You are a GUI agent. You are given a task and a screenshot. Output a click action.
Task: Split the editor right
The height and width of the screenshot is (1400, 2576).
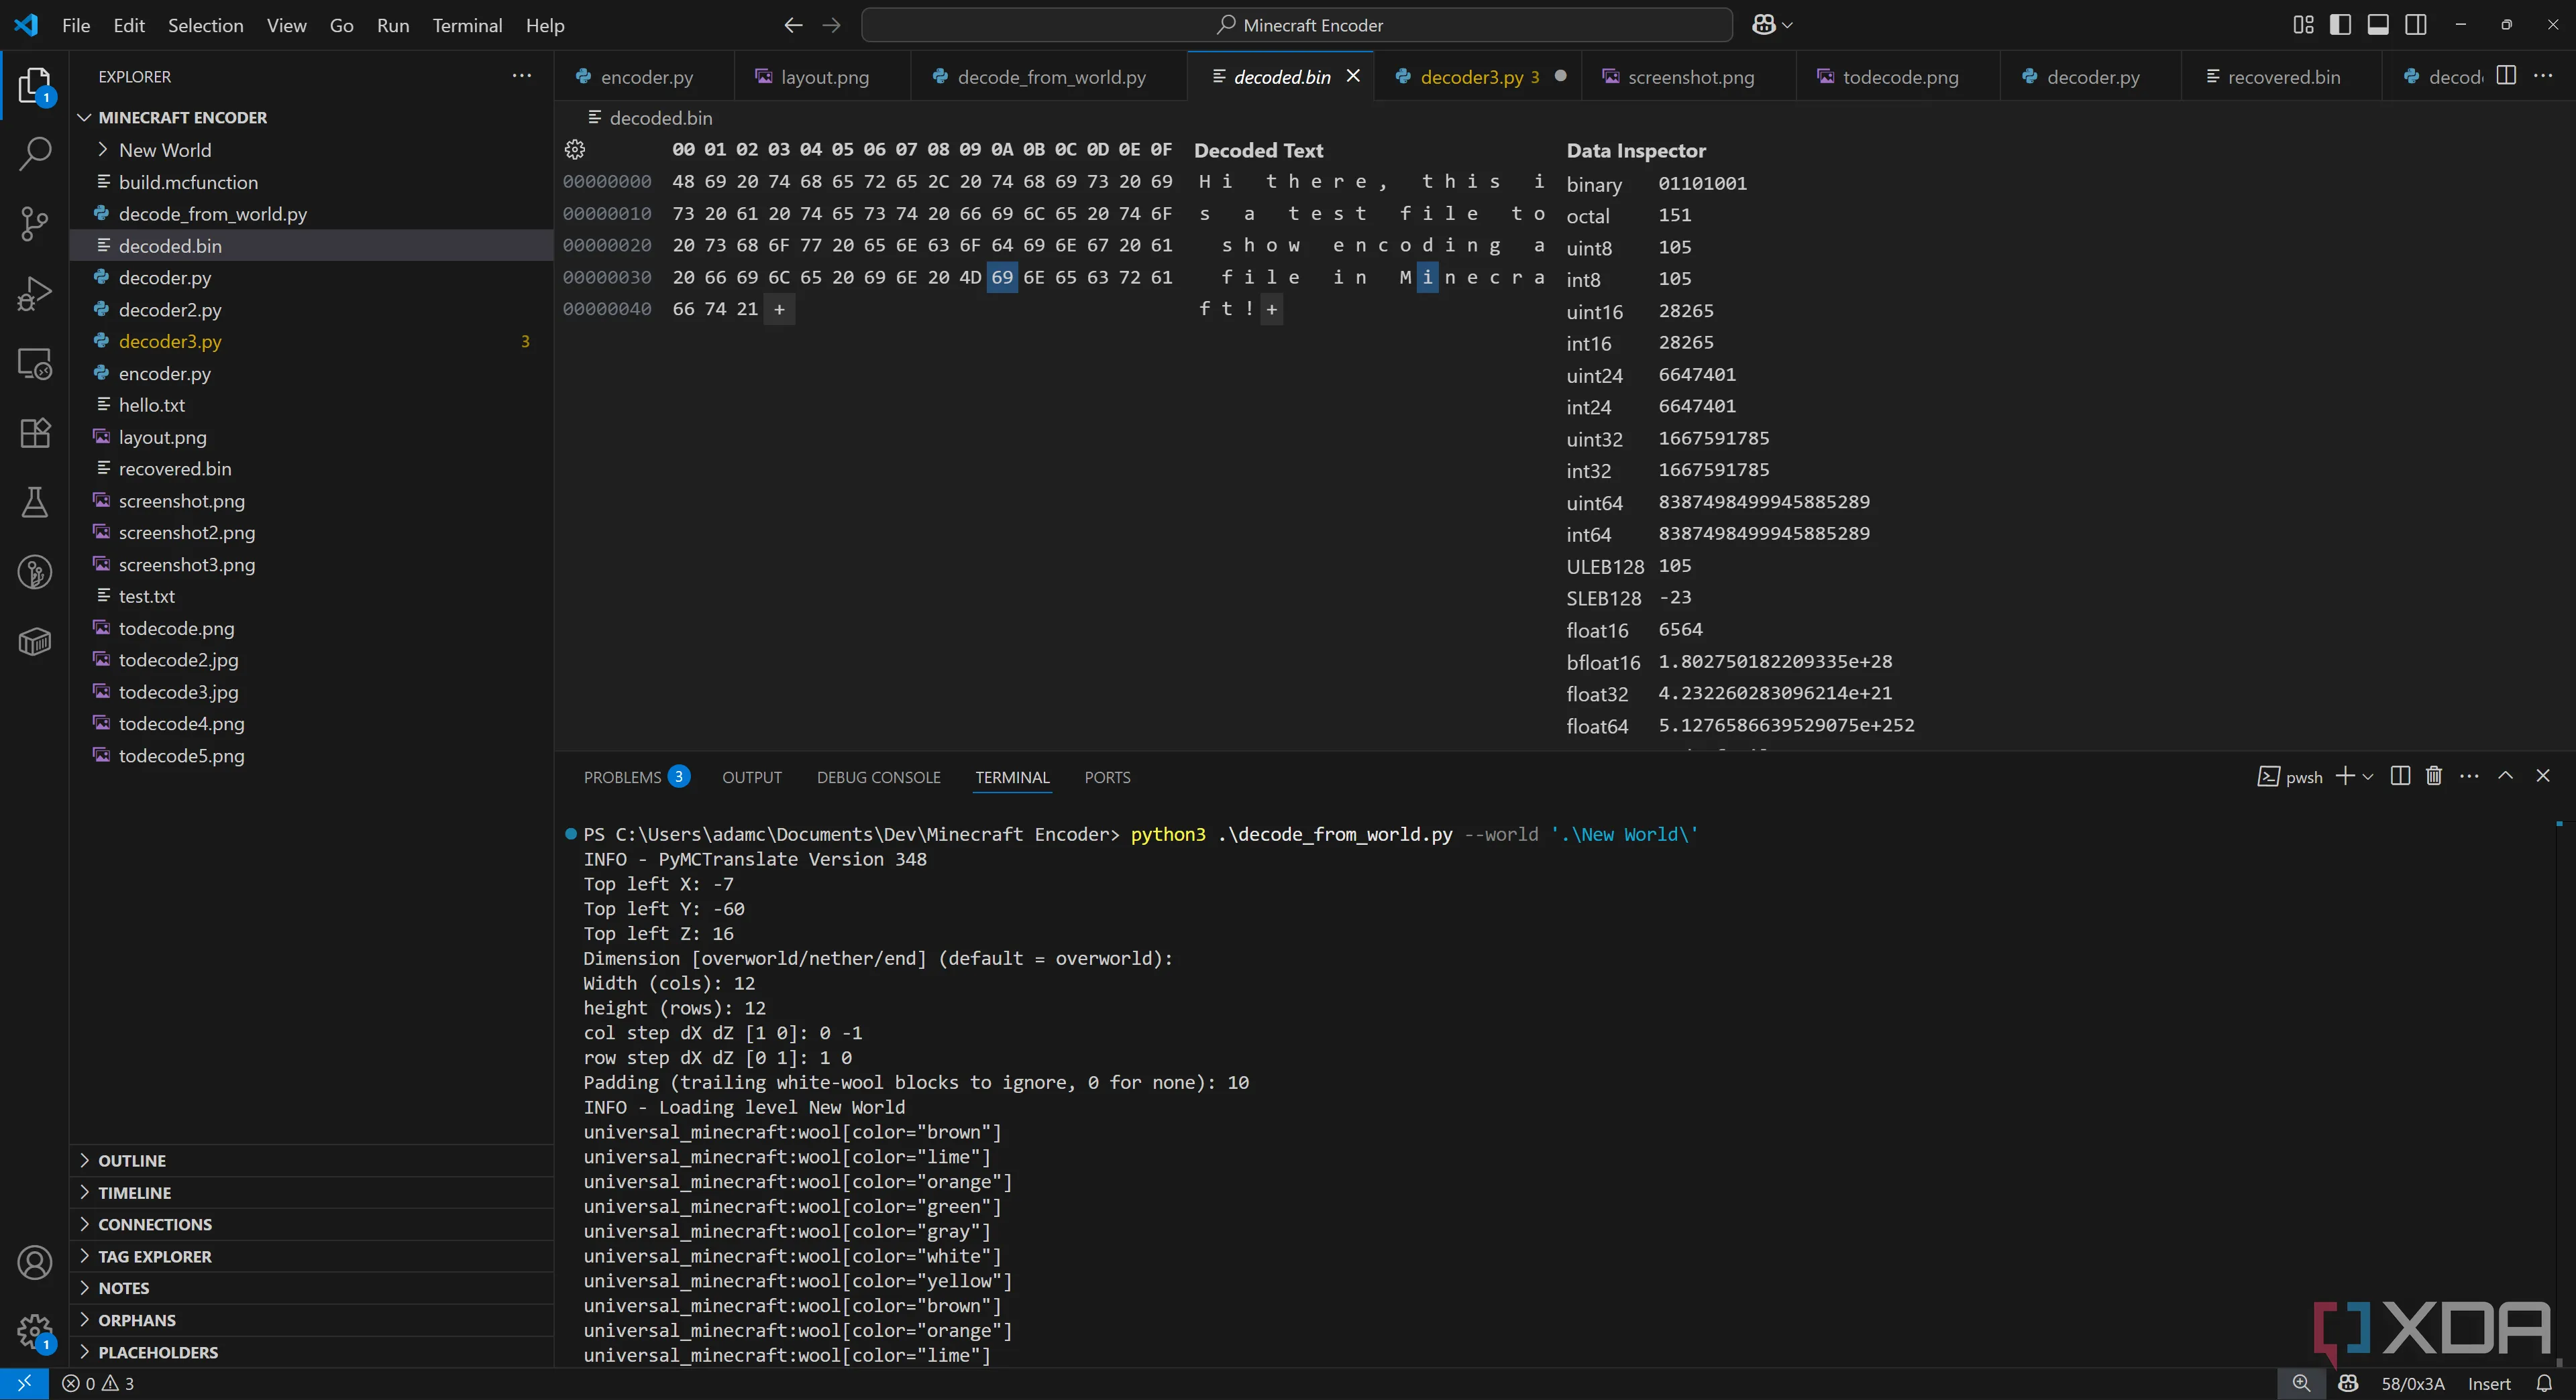(x=2506, y=76)
